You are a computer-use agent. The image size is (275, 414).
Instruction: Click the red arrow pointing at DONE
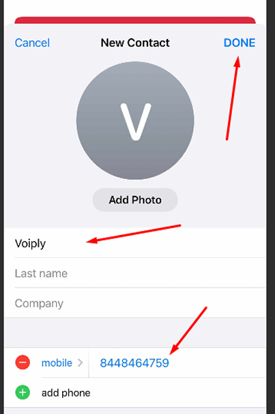233,98
